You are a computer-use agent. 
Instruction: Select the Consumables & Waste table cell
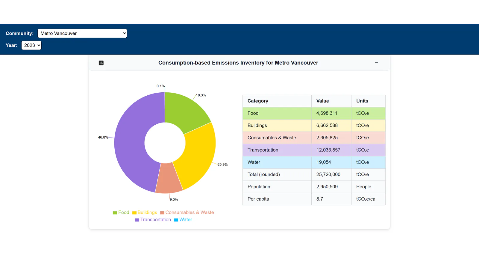277,138
